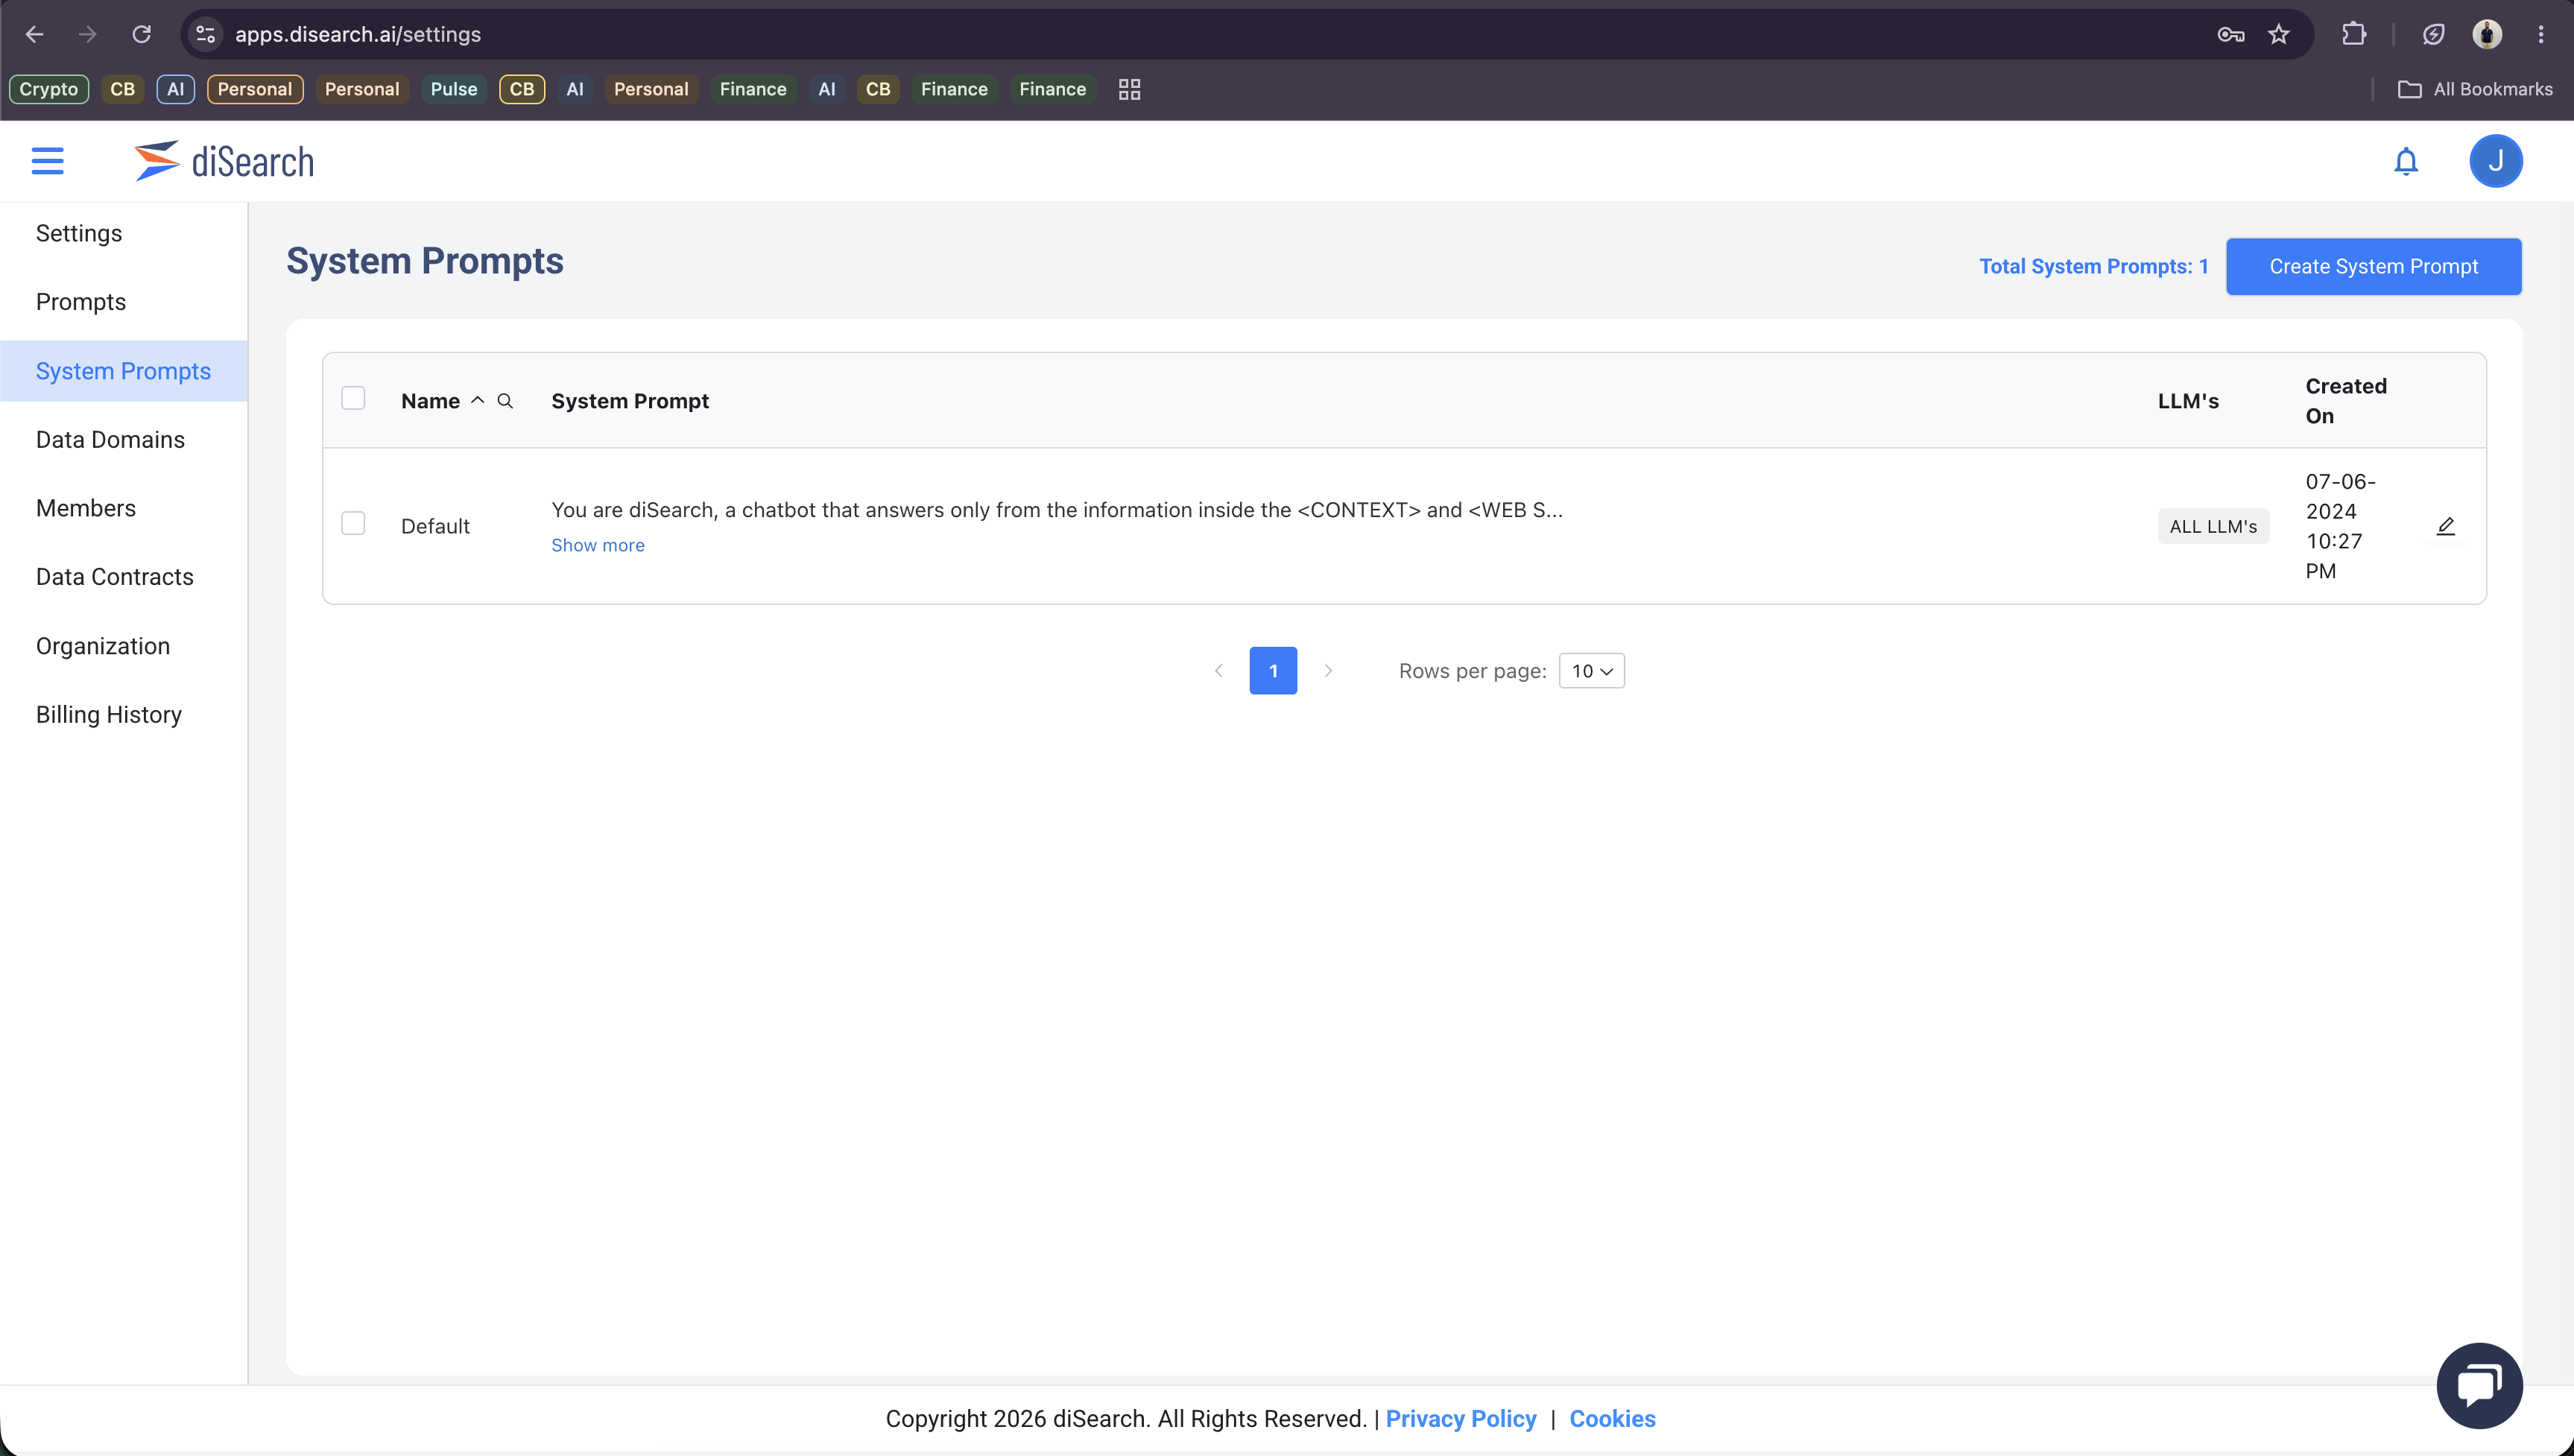Screen dimensions: 2574x1456
Task: Open Data Contracts in the sidebar
Action: [x=115, y=577]
